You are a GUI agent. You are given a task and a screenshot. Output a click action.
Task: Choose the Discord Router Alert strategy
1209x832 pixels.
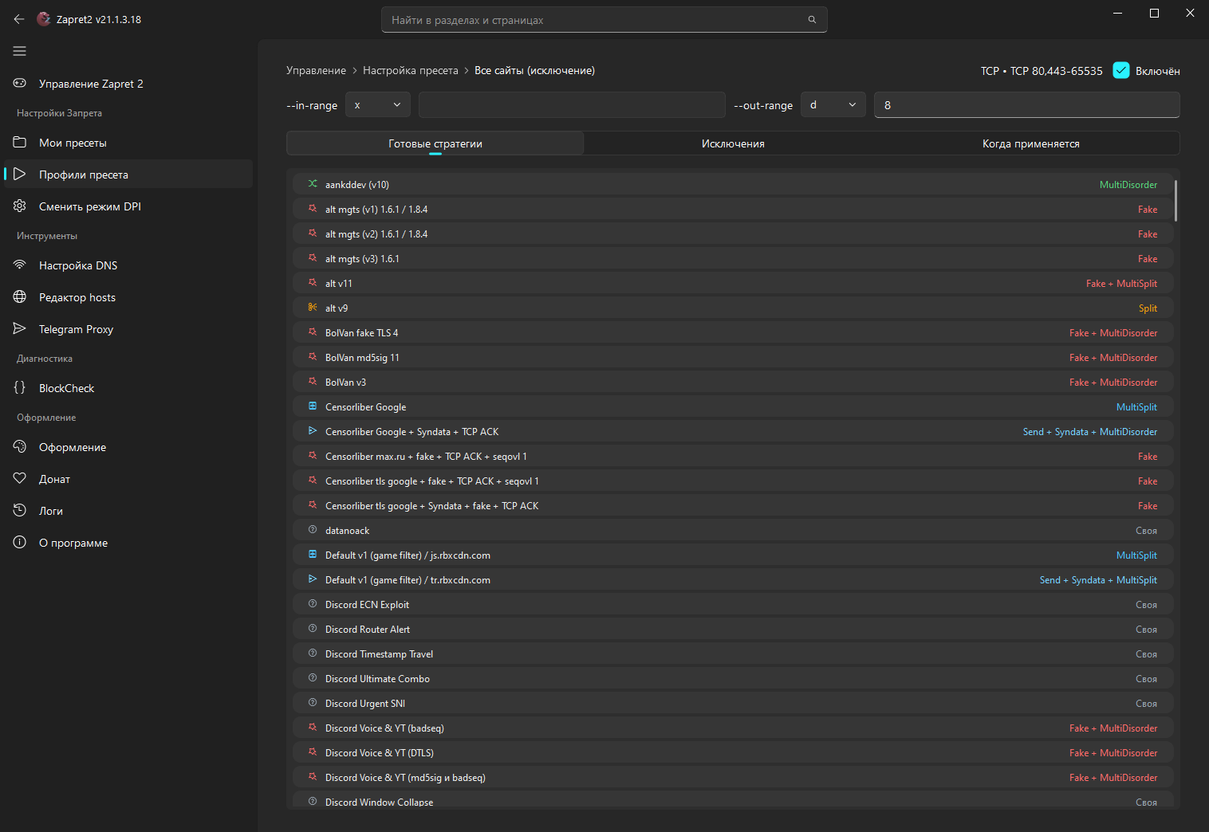point(733,629)
